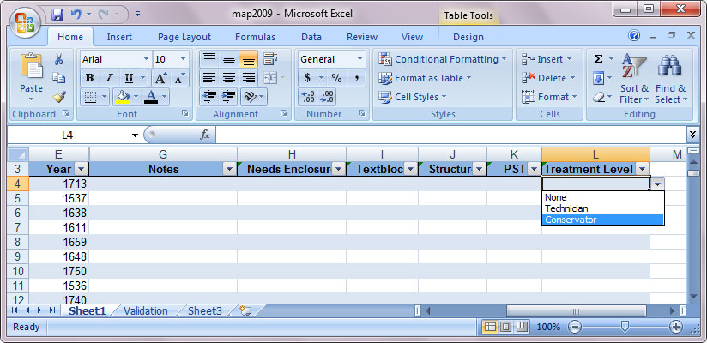Open the Data ribbon tab
The image size is (707, 343).
tap(311, 37)
